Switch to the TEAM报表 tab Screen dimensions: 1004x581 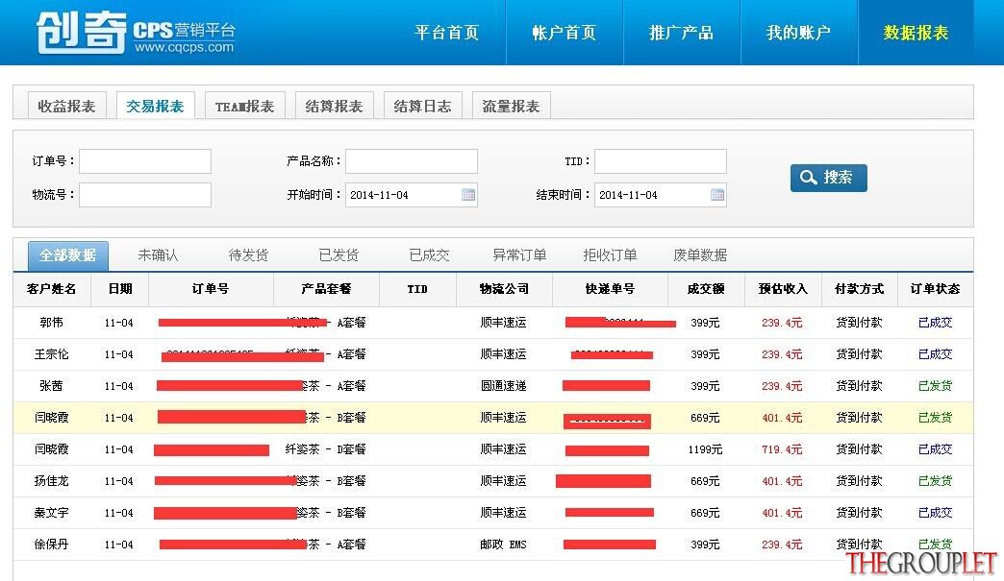pos(244,106)
